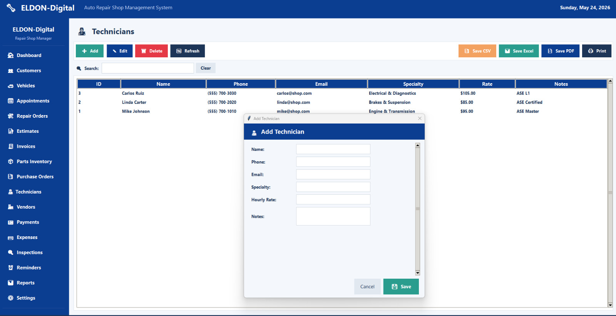Screen dimensions: 616x316
Task: Focus the Specialty field in dialog
Action: click(x=333, y=187)
